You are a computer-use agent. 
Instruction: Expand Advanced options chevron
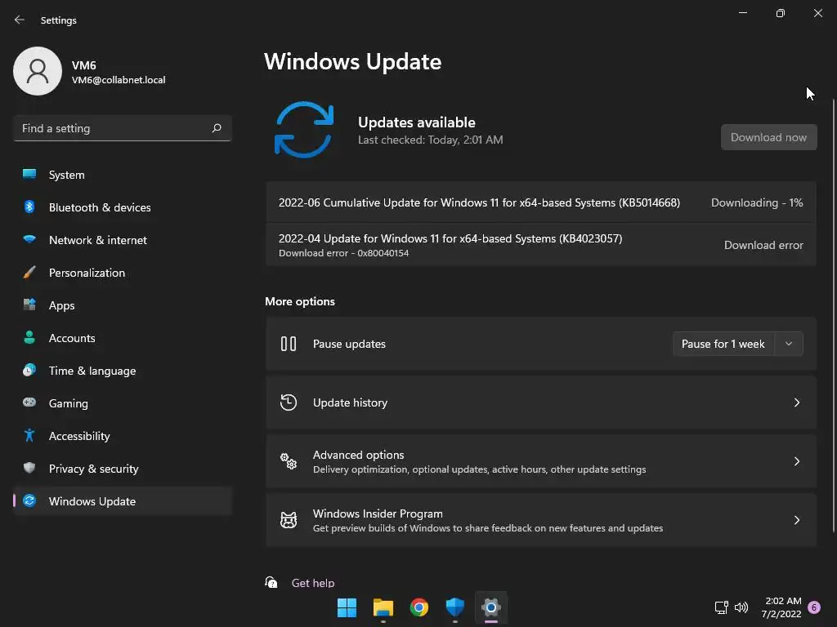coord(796,461)
